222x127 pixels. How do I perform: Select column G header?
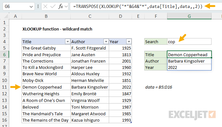pyautogui.click(x=189, y=16)
